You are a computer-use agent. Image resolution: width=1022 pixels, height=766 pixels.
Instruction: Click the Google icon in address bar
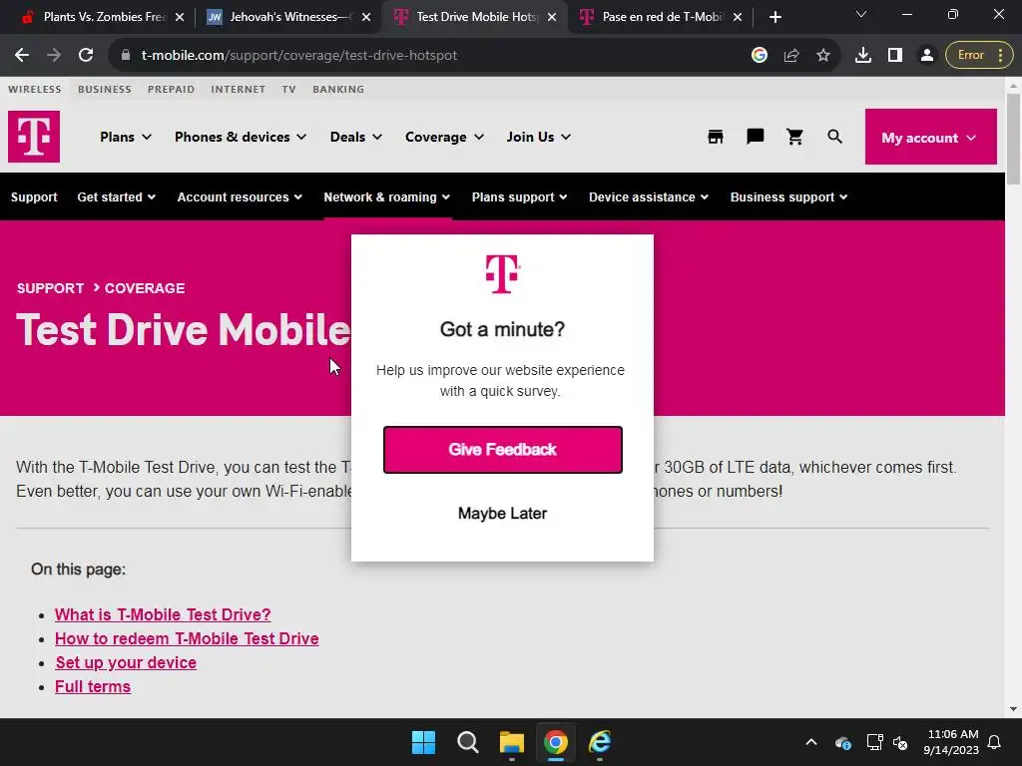pyautogui.click(x=759, y=56)
